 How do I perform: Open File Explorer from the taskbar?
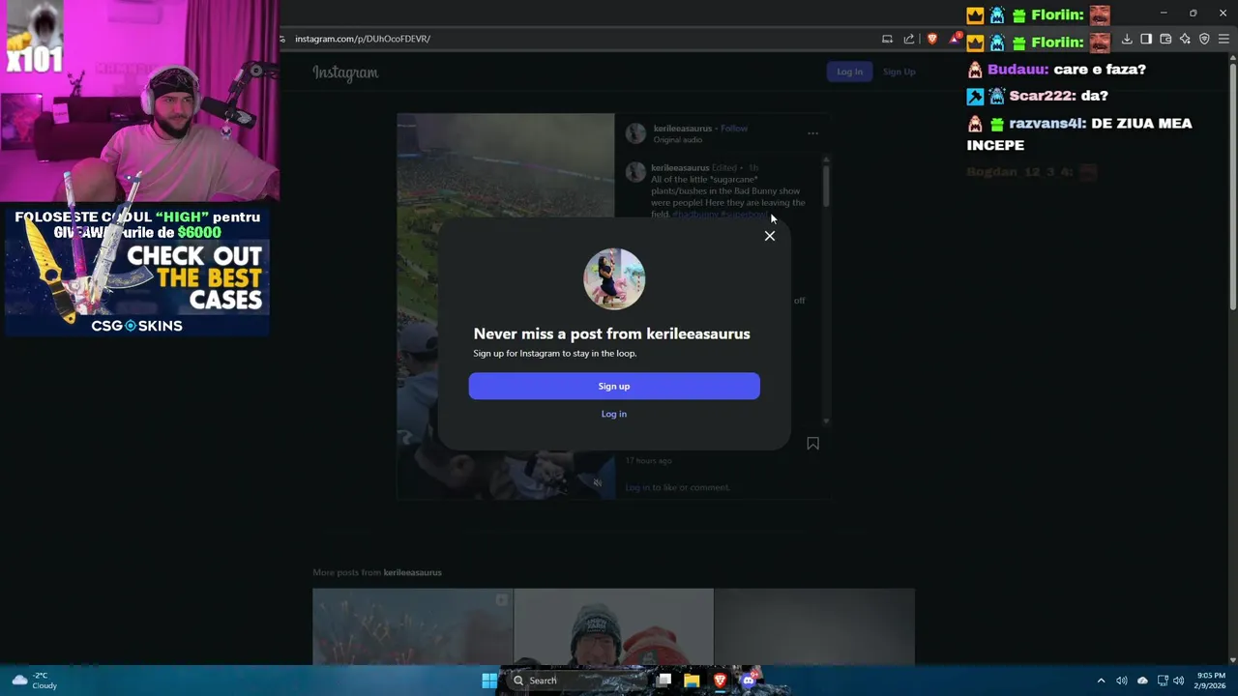click(692, 681)
